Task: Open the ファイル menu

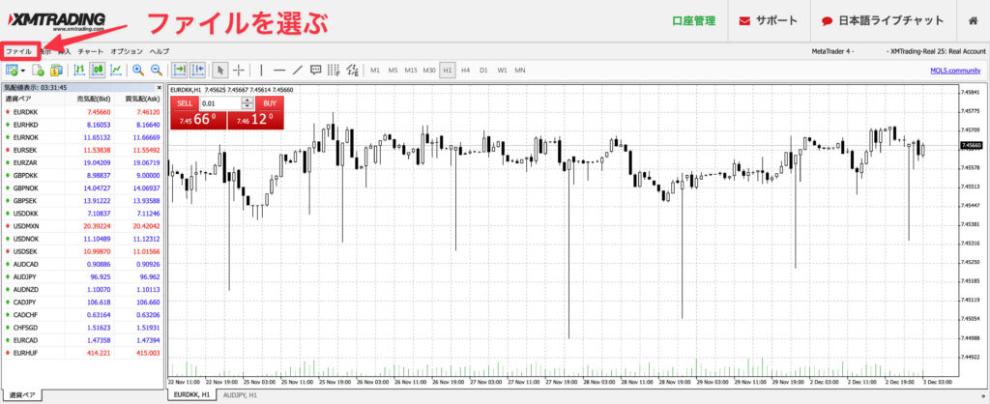Action: pos(18,50)
